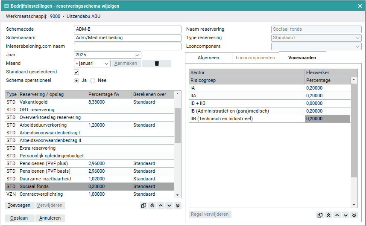Move reservering to bottom with double-down arrow
Screen dimensions: 366x226
pos(178,206)
